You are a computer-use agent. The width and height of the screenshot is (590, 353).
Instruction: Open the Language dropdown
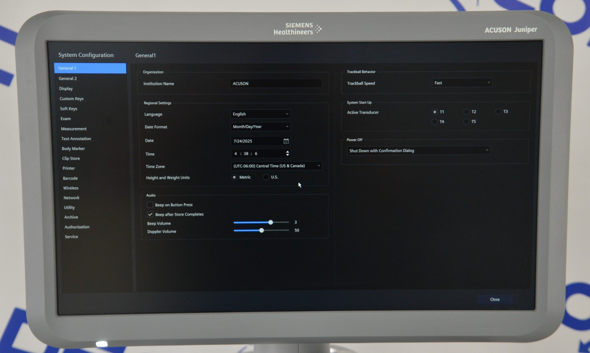[x=260, y=114]
